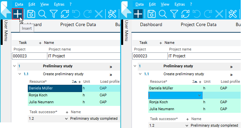Open User Menu side panel in right window
This screenshot has width=241, height=128.
126,31
